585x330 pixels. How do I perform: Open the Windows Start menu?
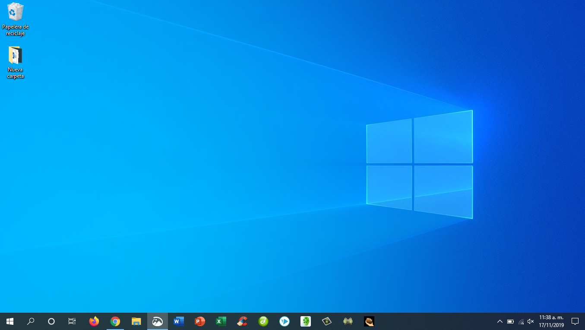[x=10, y=321]
